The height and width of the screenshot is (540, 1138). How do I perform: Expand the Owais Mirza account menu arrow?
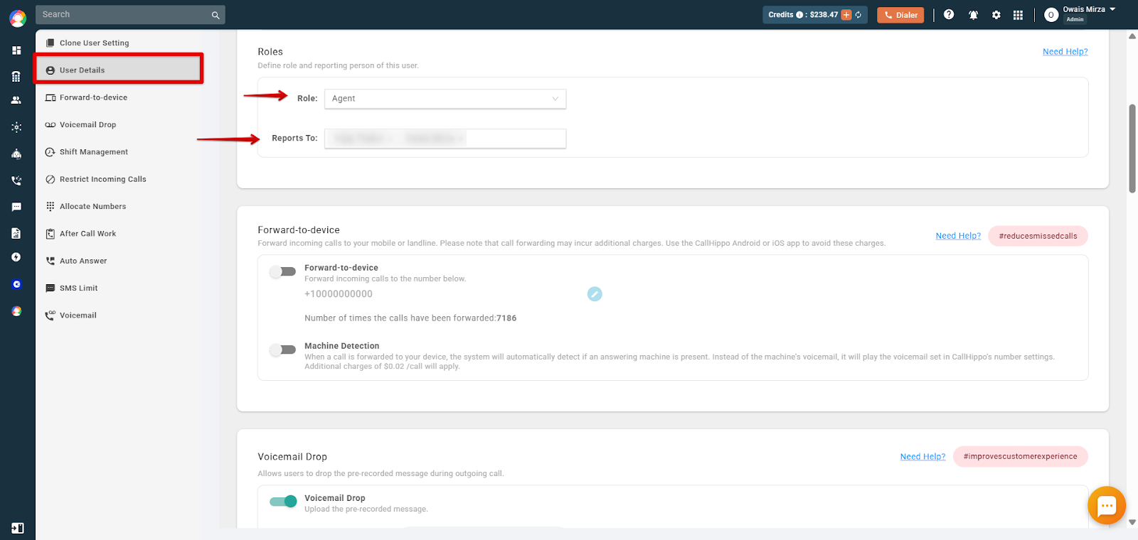1112,9
